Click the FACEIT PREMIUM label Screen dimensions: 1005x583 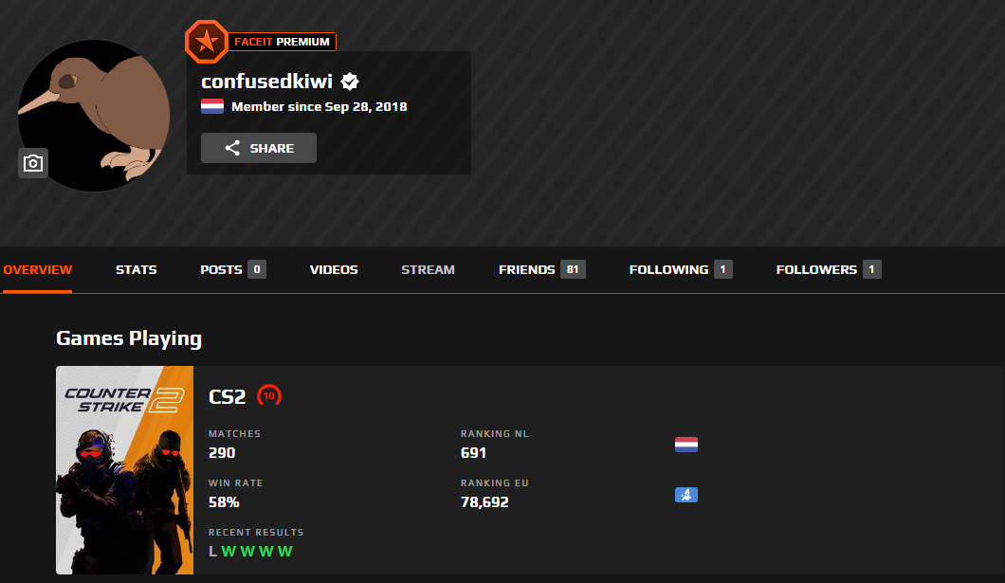coord(282,42)
